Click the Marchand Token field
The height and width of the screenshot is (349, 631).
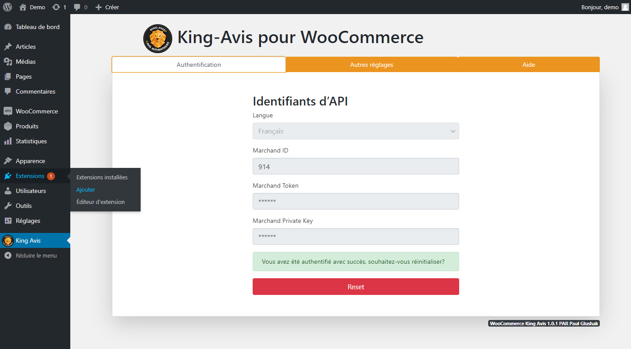[356, 201]
